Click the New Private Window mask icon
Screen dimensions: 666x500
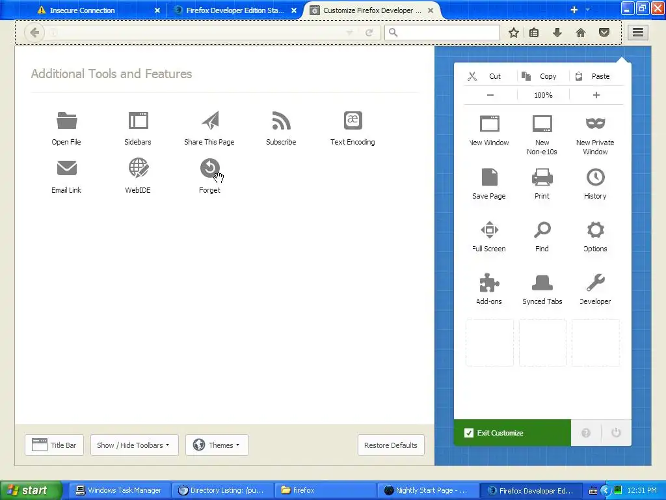click(596, 124)
